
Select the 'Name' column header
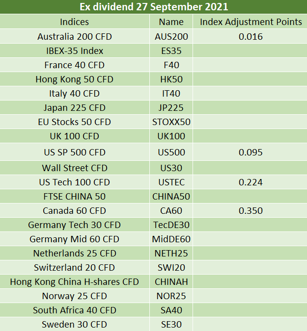coord(171,22)
